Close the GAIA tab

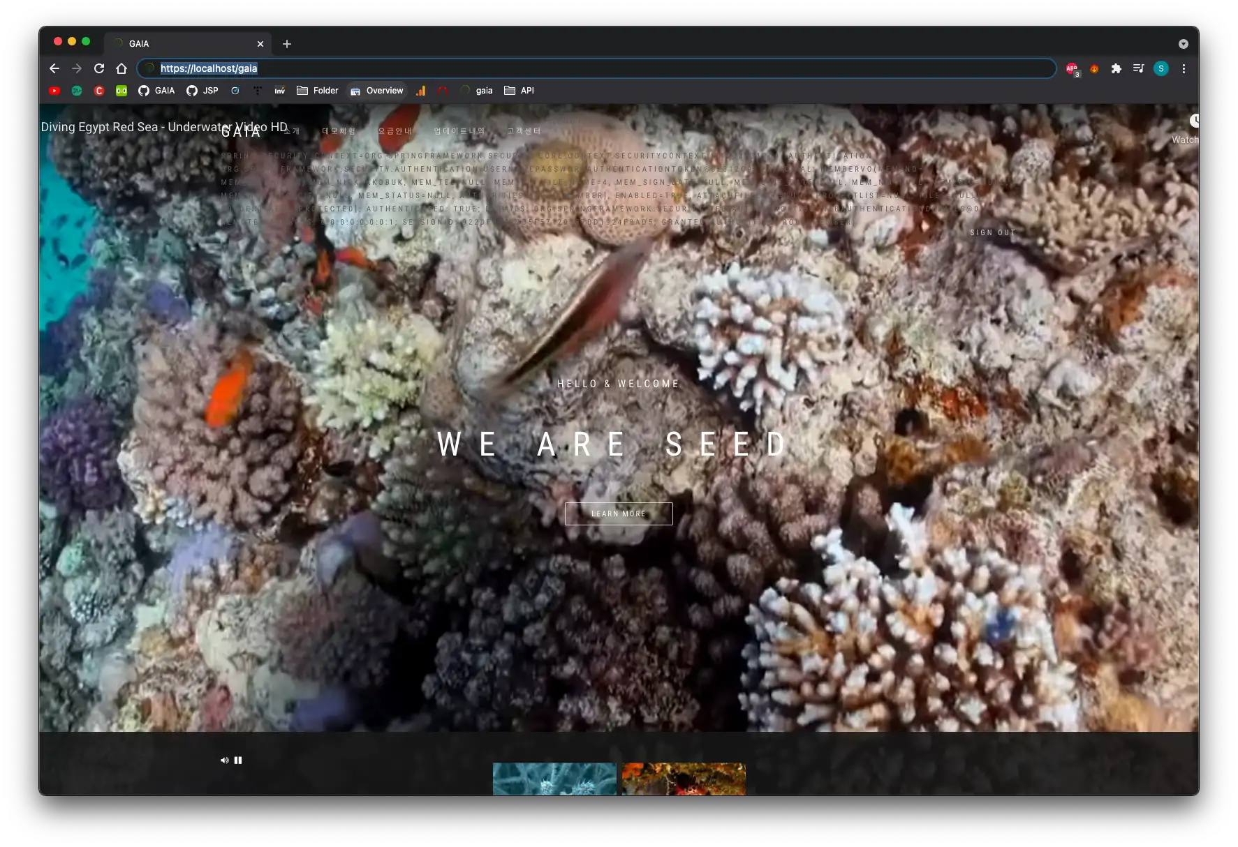pyautogui.click(x=260, y=44)
